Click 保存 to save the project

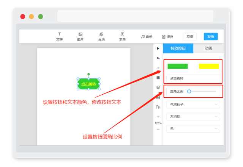click(x=167, y=37)
